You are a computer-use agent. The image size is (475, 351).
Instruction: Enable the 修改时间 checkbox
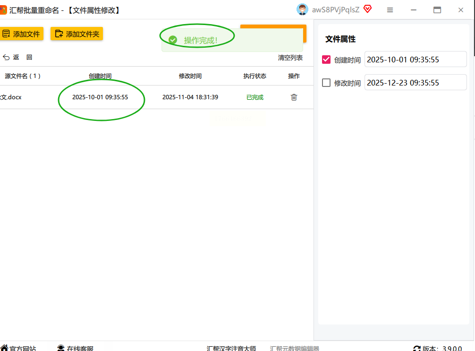tap(326, 83)
